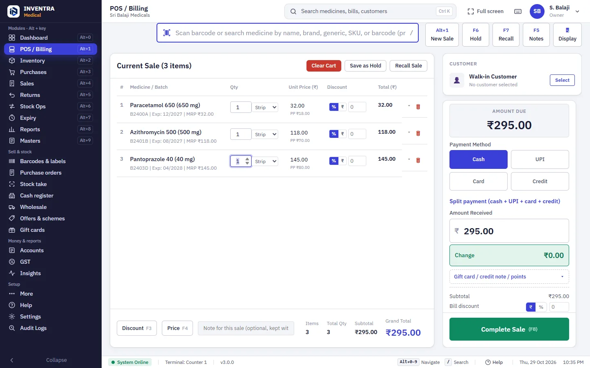
Task: Click the Full screen expand icon
Action: [471, 11]
